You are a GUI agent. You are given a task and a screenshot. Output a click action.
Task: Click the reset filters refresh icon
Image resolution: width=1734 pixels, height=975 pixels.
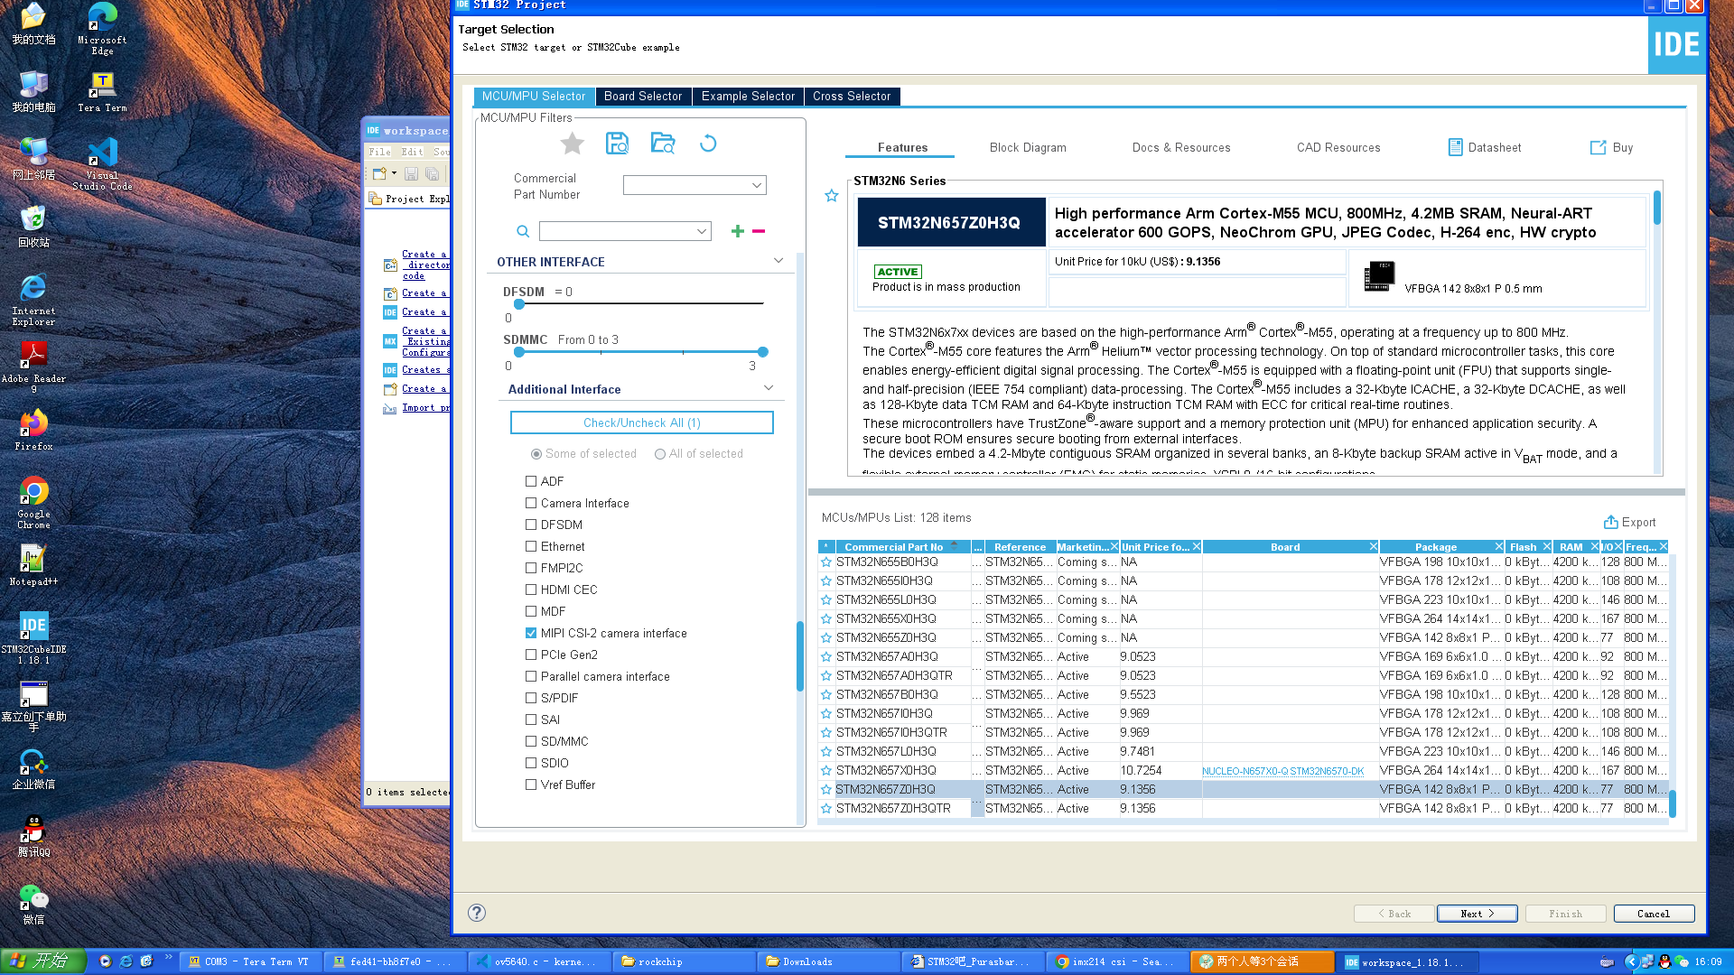tap(708, 144)
